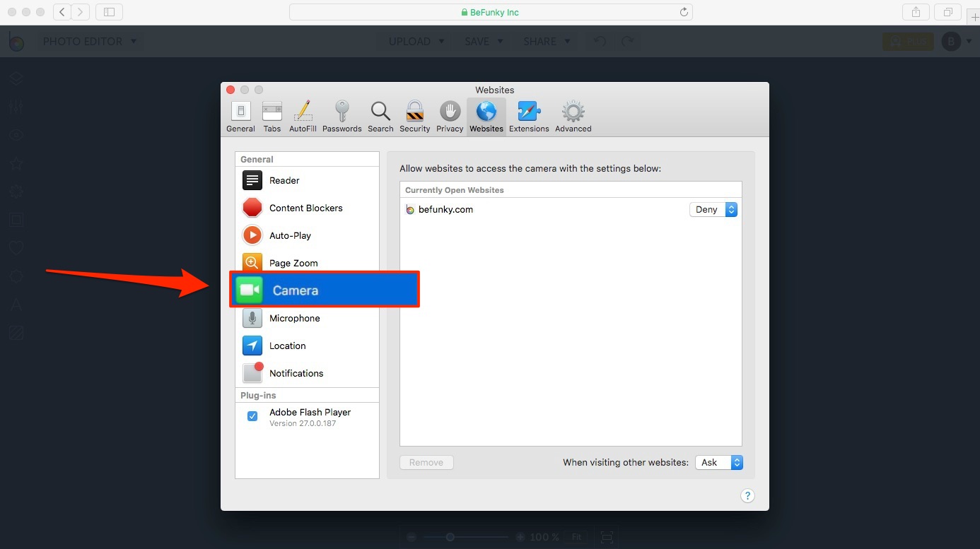This screenshot has height=549, width=980.
Task: Open the Deny dropdown for befunky.com
Action: pyautogui.click(x=713, y=209)
